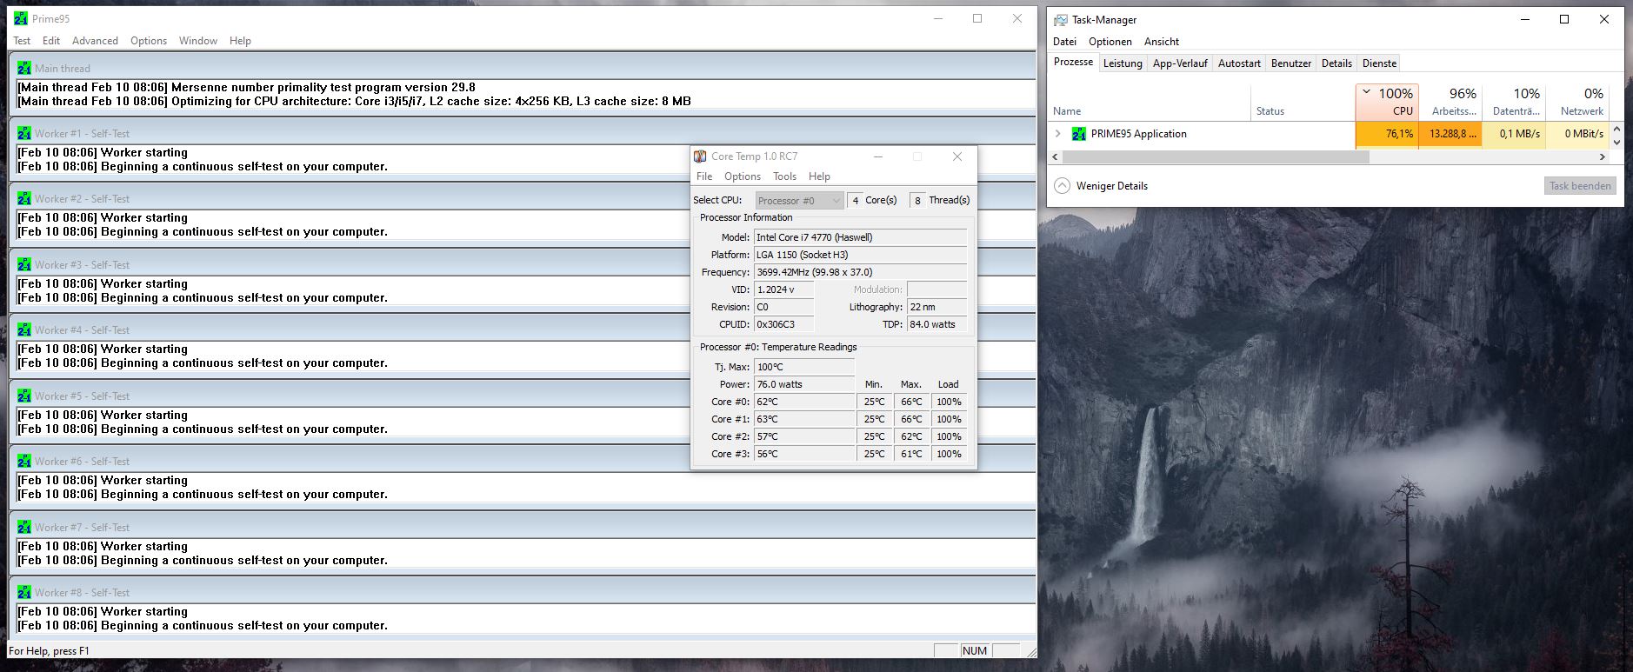Click the Core Temp title bar icon
Viewport: 1633px width, 672px height.
point(700,156)
